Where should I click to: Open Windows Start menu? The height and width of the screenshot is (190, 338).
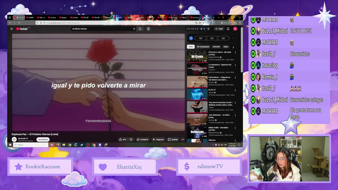[10, 145]
